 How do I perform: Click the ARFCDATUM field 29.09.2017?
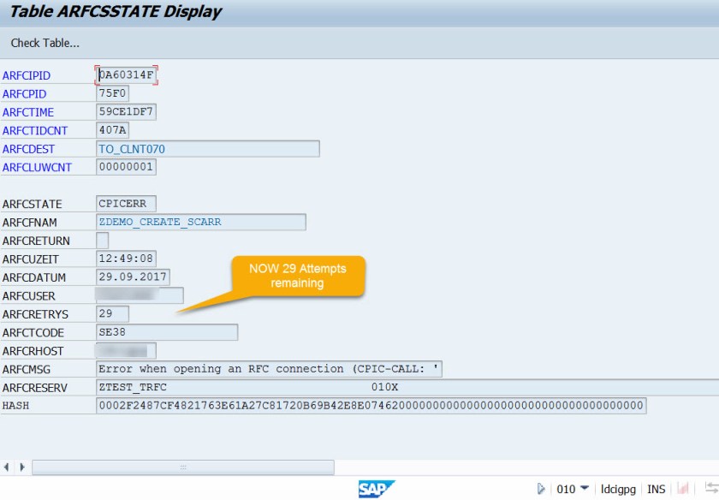[133, 277]
